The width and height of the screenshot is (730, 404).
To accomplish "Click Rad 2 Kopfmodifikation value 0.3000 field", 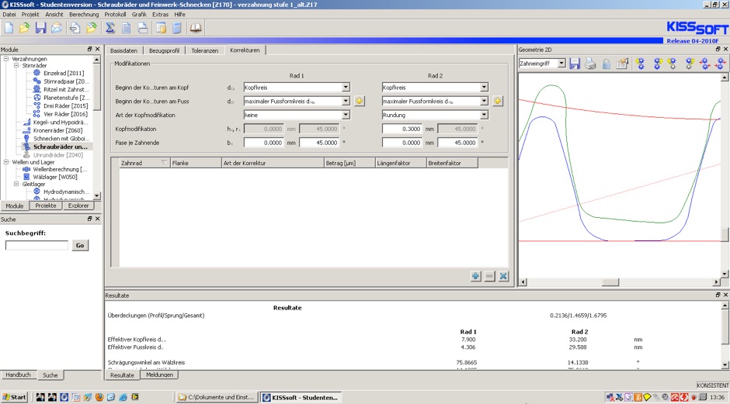I will click(x=401, y=129).
